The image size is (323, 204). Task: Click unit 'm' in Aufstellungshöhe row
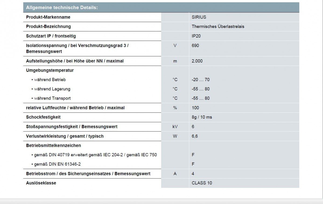click(x=175, y=61)
